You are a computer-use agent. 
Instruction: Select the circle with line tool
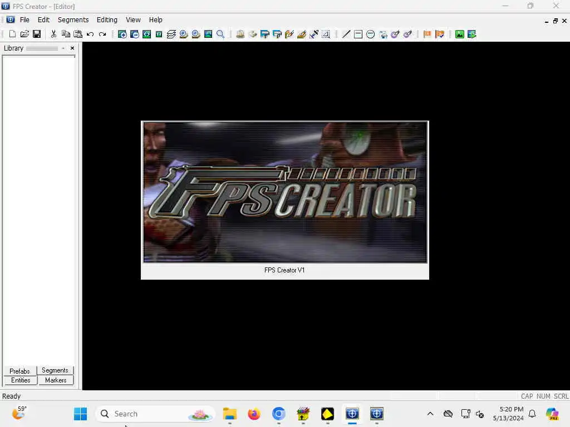(370, 34)
